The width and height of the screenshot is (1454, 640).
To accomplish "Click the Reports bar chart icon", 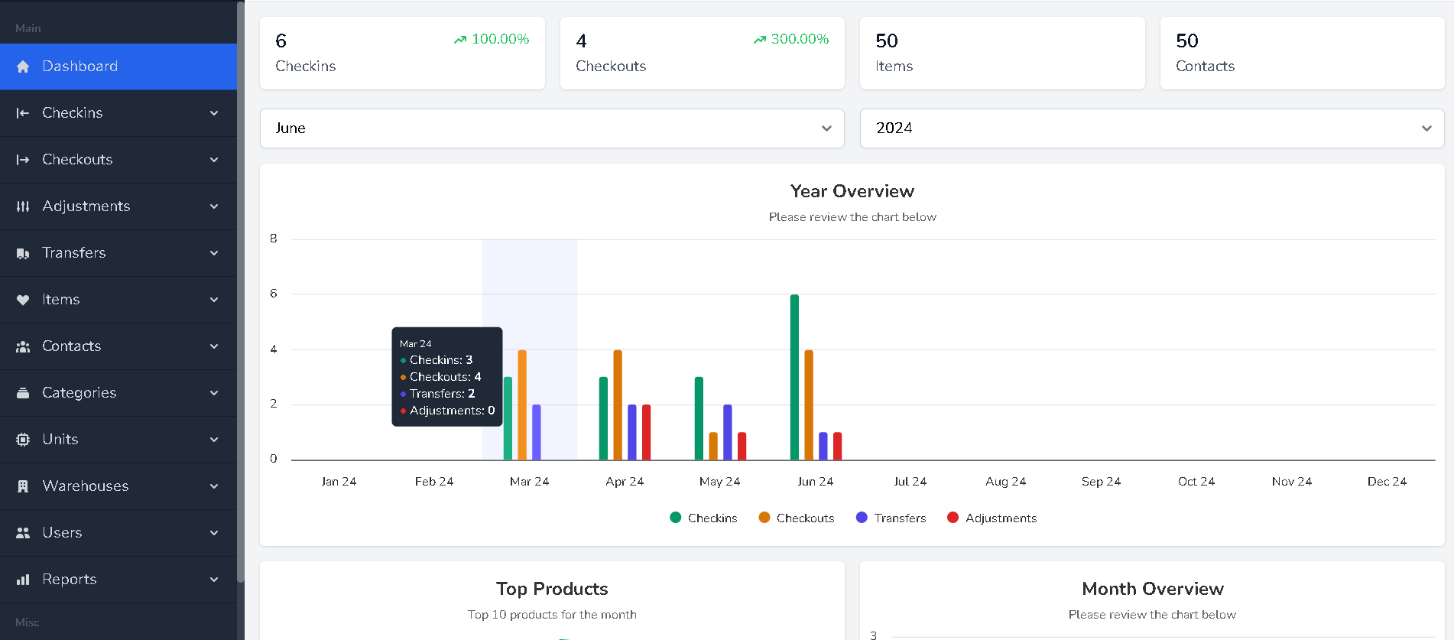I will pyautogui.click(x=23, y=580).
